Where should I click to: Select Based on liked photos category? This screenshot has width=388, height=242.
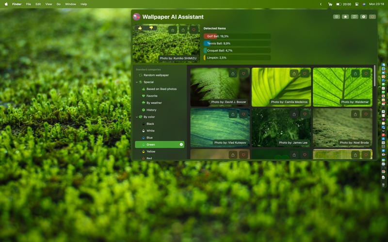tap(162, 89)
